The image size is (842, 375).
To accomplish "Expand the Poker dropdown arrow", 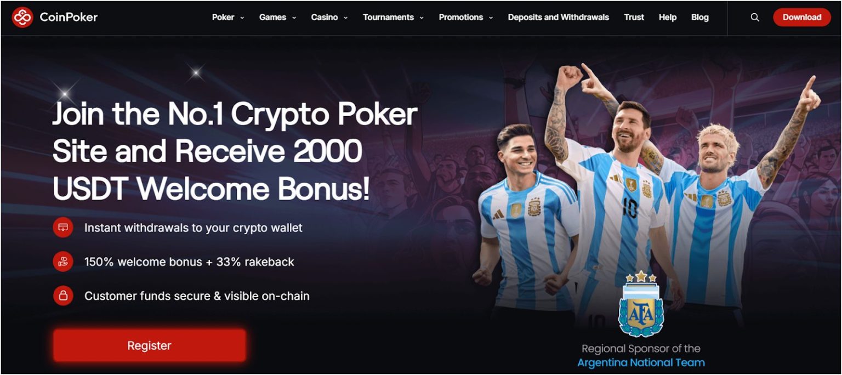I will (x=242, y=18).
